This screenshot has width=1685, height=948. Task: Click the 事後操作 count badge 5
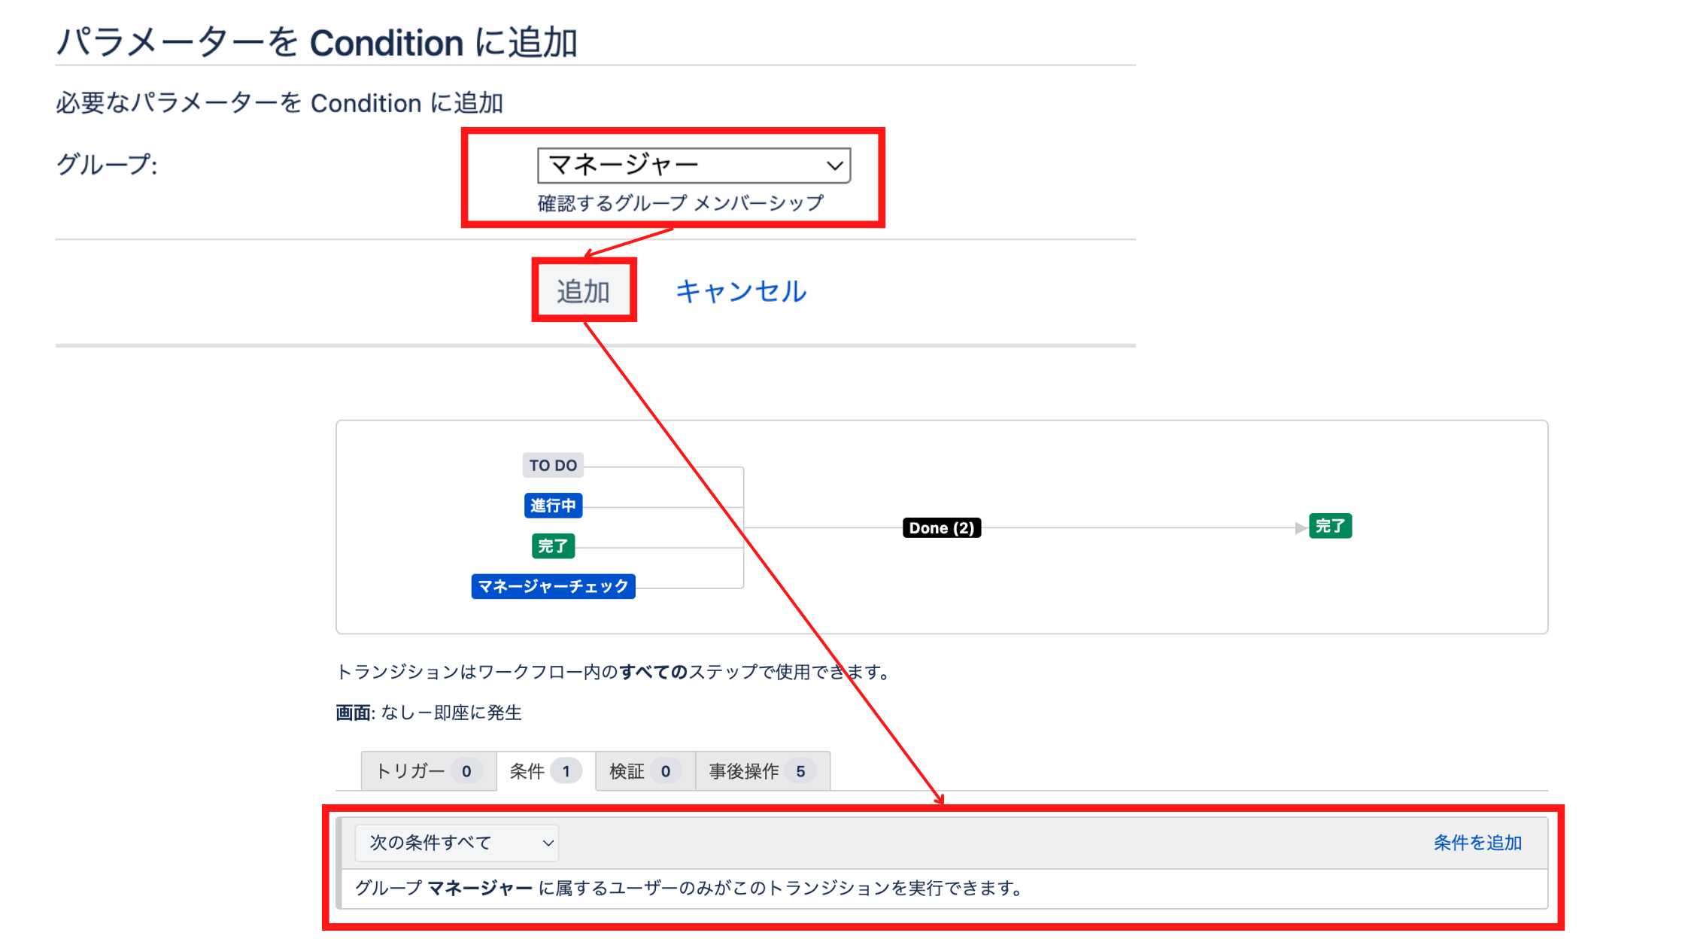tap(800, 771)
